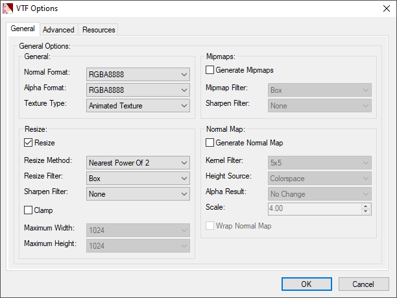Viewport: 397px width, 298px height.
Task: Enable Generate Mipmaps checkbox
Action: [210, 70]
